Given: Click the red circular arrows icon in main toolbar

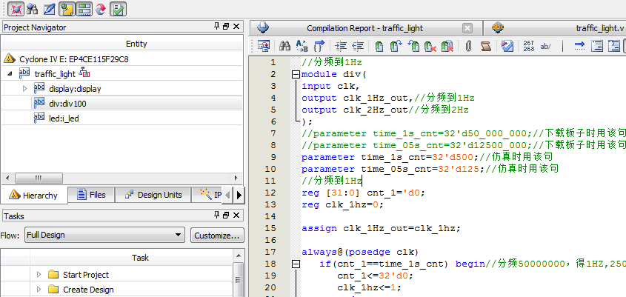Looking at the screenshot, I should click(x=101, y=9).
